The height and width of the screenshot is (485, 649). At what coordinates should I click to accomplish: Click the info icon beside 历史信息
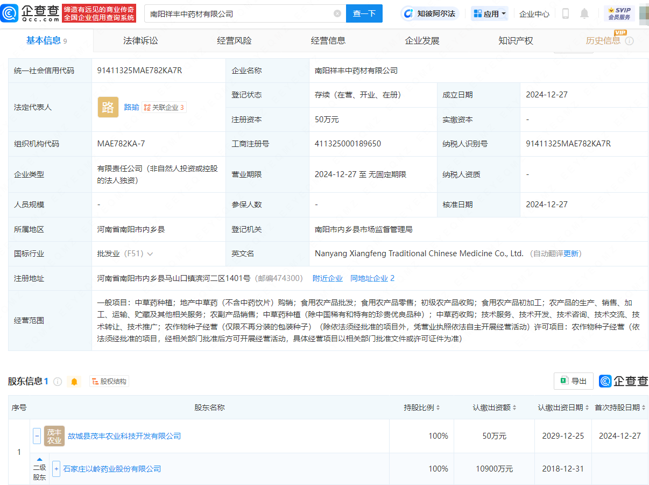629,41
